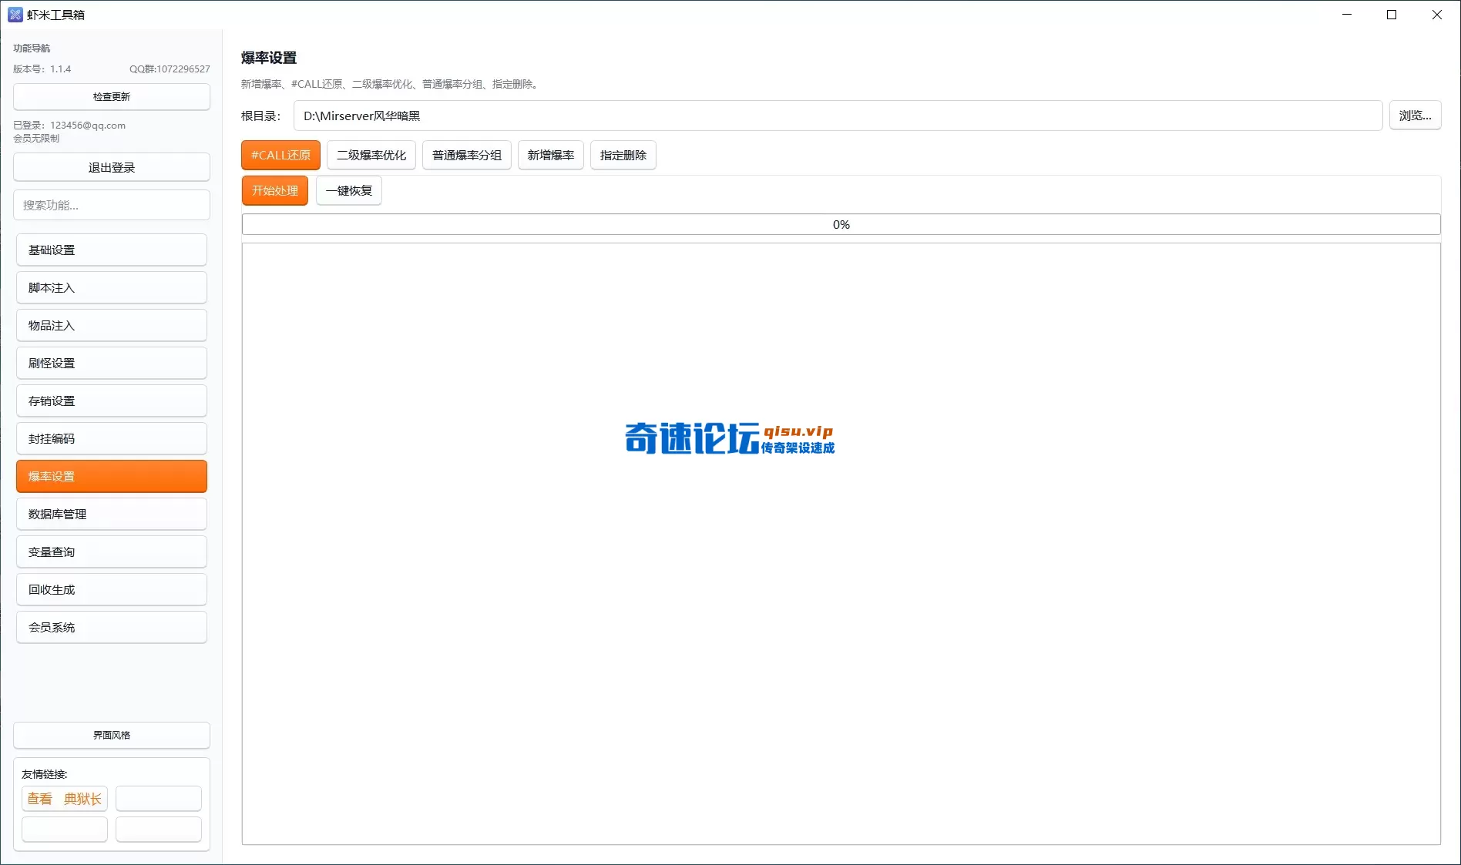This screenshot has width=1461, height=865.
Task: Select 变量查询 in the sidebar
Action: (111, 552)
